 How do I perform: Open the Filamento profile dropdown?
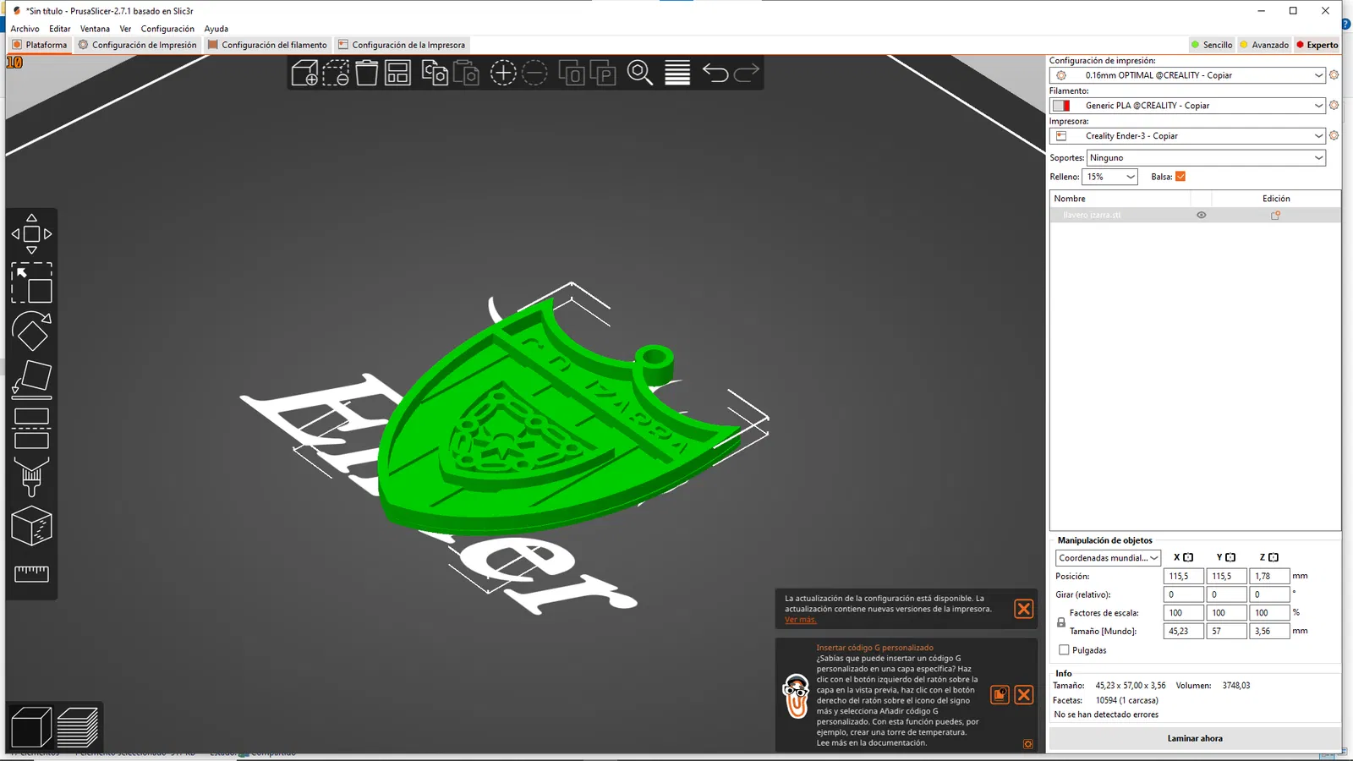tap(1187, 106)
